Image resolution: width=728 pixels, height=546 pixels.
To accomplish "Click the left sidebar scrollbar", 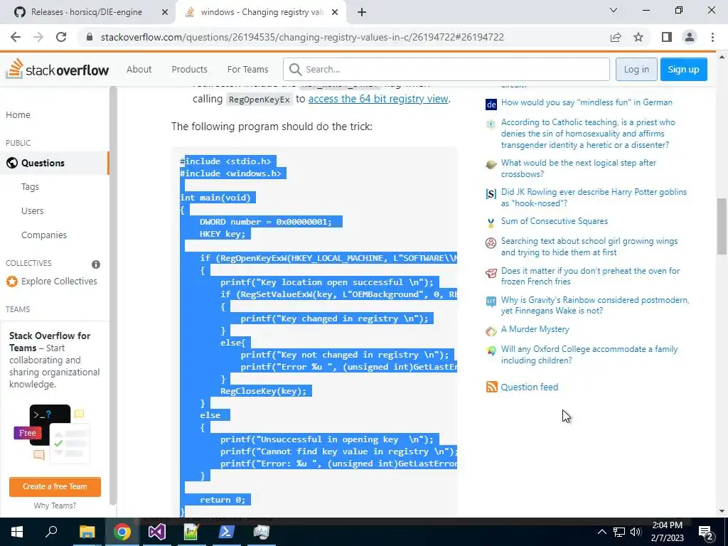I will click(113, 297).
